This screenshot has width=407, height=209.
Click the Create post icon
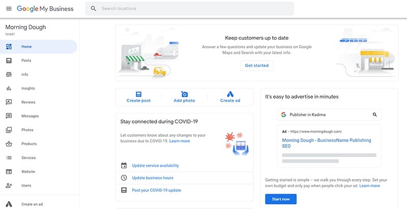point(138,94)
